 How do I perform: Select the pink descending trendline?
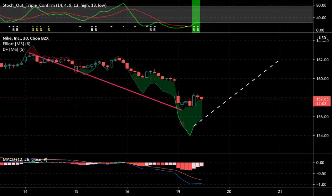point(106,82)
